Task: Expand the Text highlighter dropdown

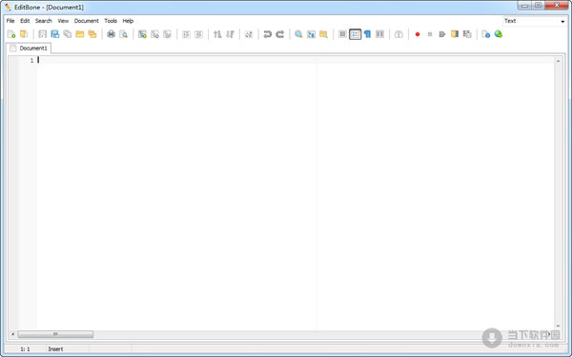Action: (562, 21)
